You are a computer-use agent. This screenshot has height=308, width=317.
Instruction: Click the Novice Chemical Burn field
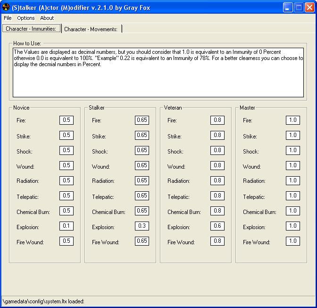(x=67, y=211)
